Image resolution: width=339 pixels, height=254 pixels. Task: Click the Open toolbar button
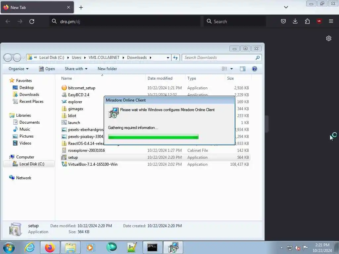[47, 69]
